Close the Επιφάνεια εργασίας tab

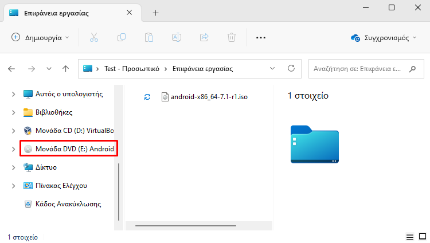click(x=129, y=13)
